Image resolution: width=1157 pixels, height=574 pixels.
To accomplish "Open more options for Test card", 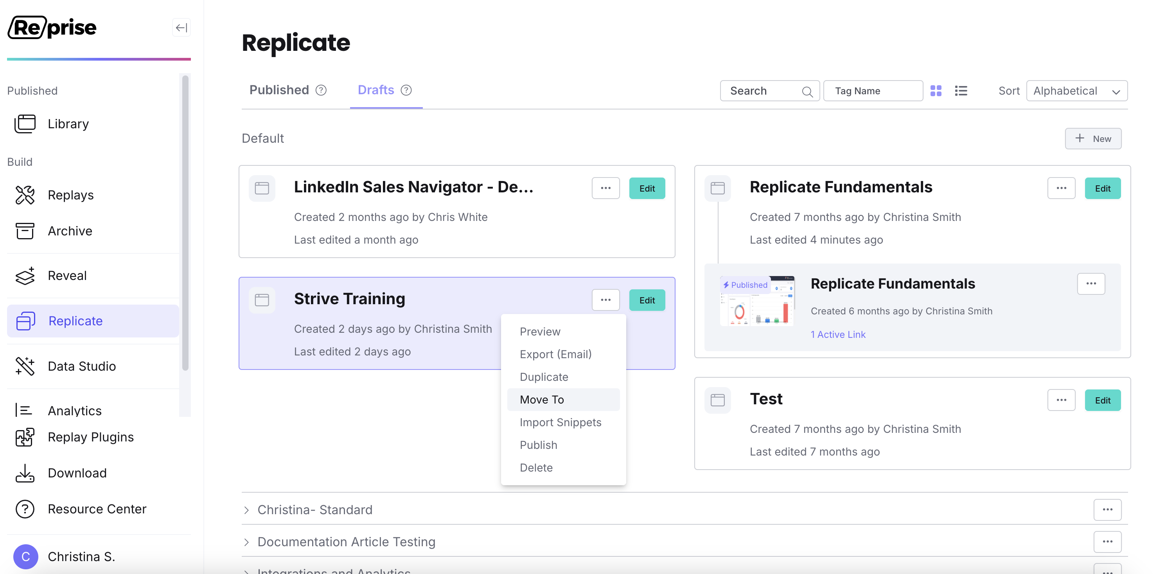I will [1061, 400].
